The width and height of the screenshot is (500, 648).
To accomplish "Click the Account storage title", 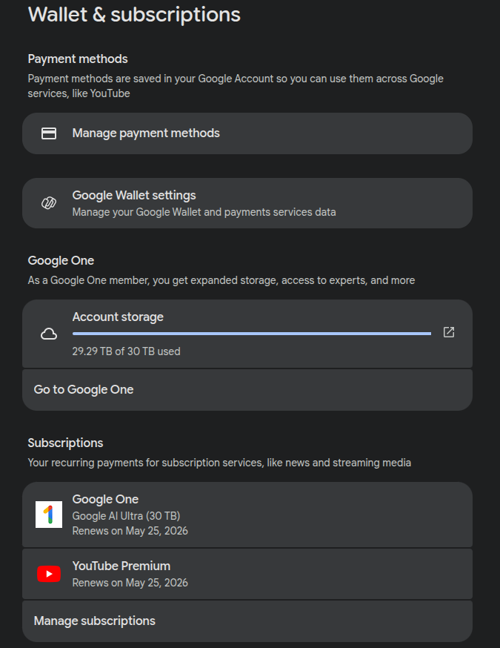I will click(x=118, y=317).
